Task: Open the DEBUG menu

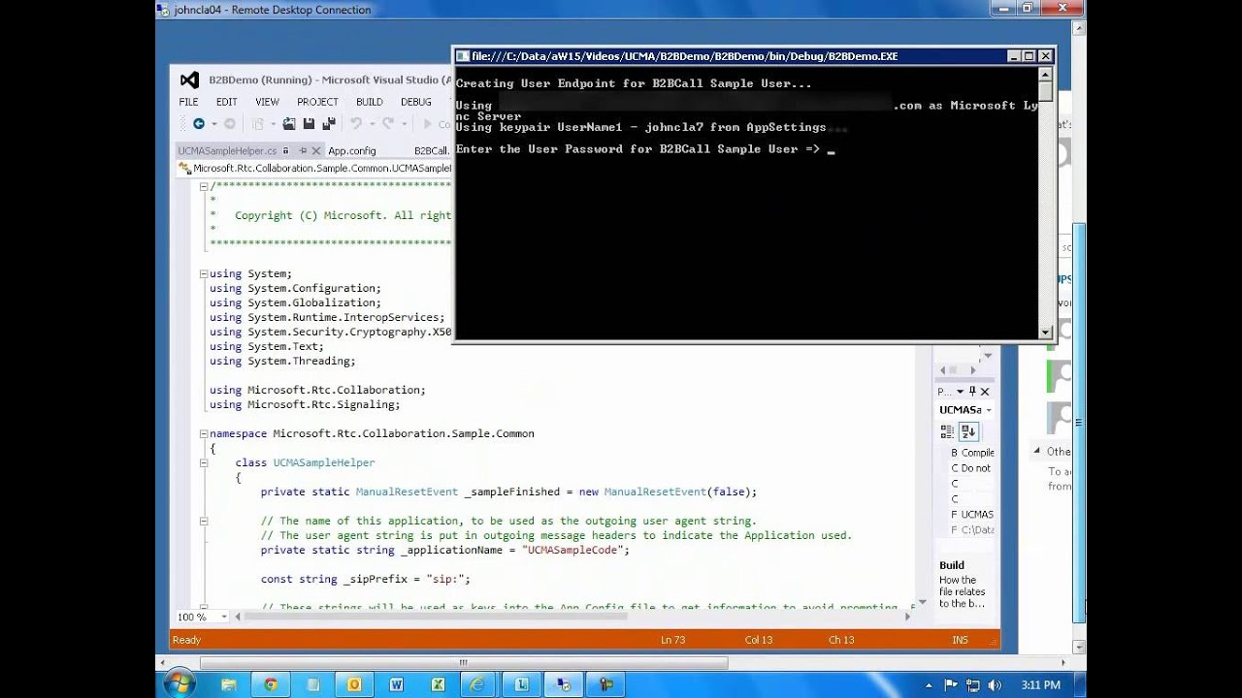Action: coord(415,102)
